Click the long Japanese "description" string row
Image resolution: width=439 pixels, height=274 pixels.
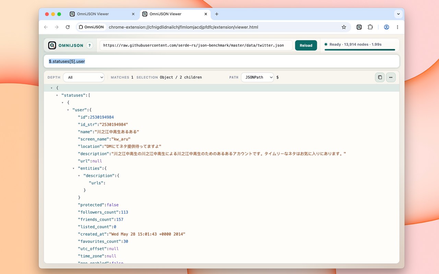click(x=222, y=154)
